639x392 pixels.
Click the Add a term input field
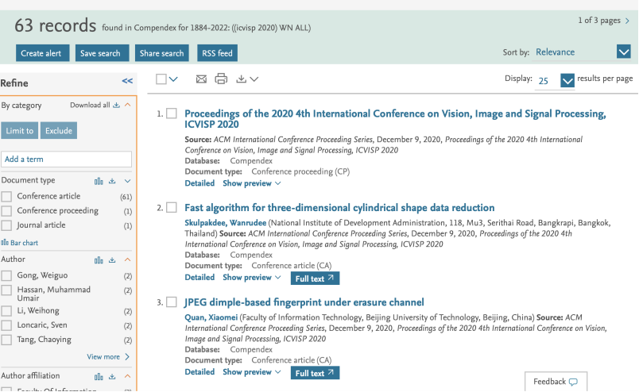point(66,159)
